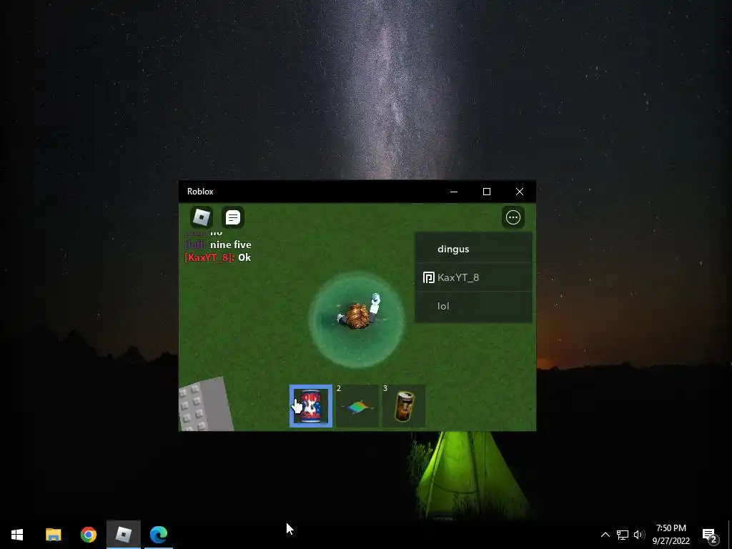Click the gray studded block in corner

[x=205, y=405]
